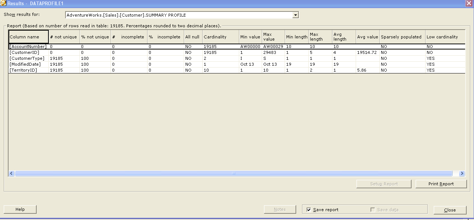Click the TerritoryID Cardinality cell
This screenshot has height=220, width=474.
[x=220, y=70]
